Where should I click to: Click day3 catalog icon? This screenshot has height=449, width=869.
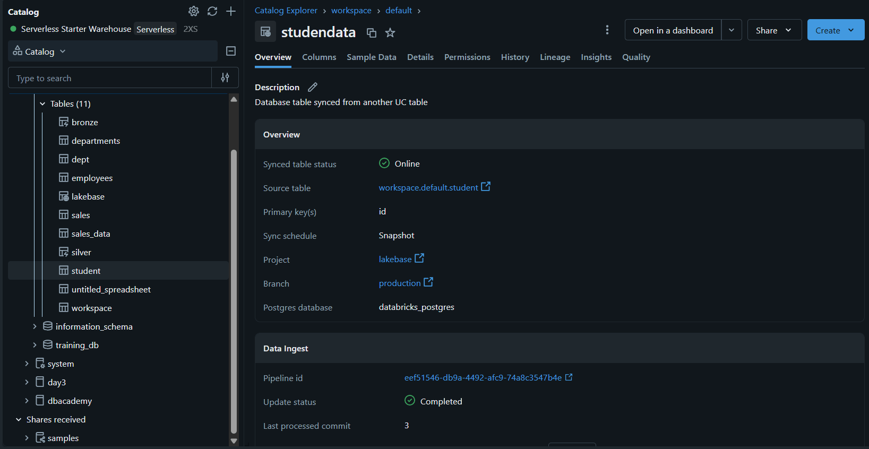(40, 382)
